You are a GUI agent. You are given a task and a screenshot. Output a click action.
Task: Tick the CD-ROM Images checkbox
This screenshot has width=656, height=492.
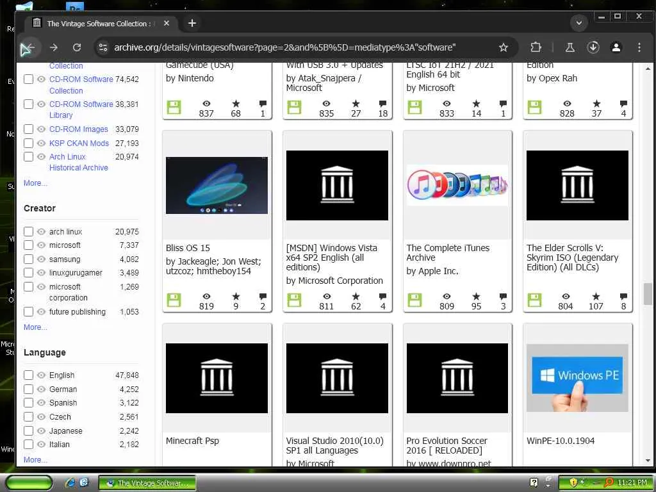click(x=28, y=129)
